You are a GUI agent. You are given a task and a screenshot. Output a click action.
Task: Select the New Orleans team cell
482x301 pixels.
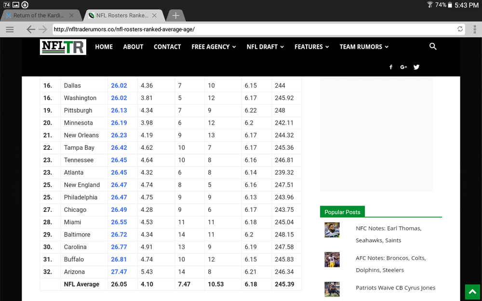(84, 135)
